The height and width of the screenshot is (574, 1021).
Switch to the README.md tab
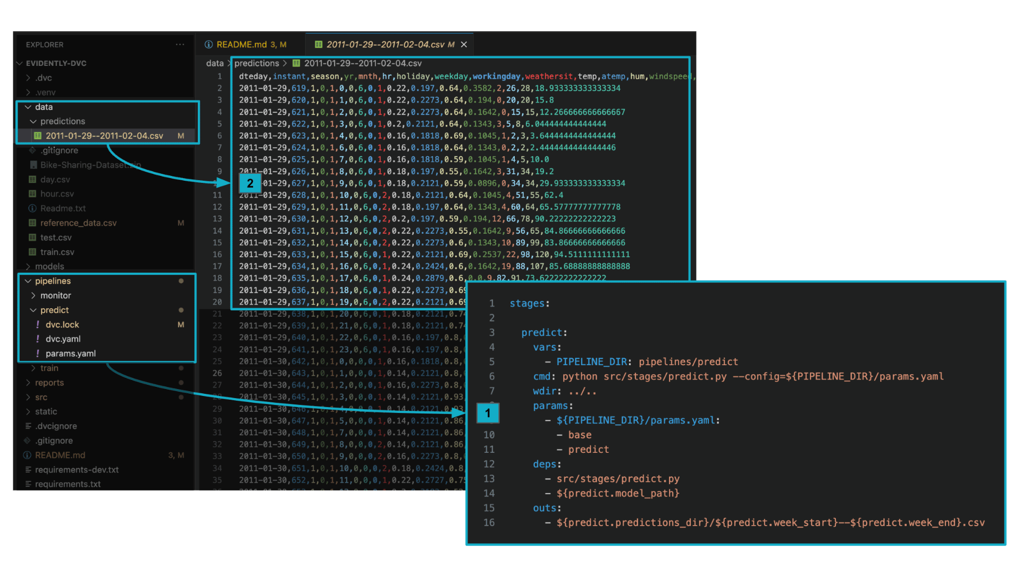(x=241, y=45)
